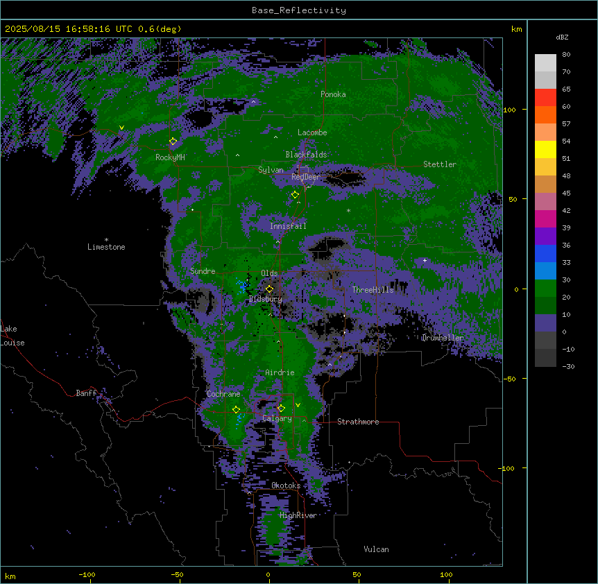Click the white plus marker east of ThreeHills
The width and height of the screenshot is (598, 584).
pyautogui.click(x=425, y=260)
